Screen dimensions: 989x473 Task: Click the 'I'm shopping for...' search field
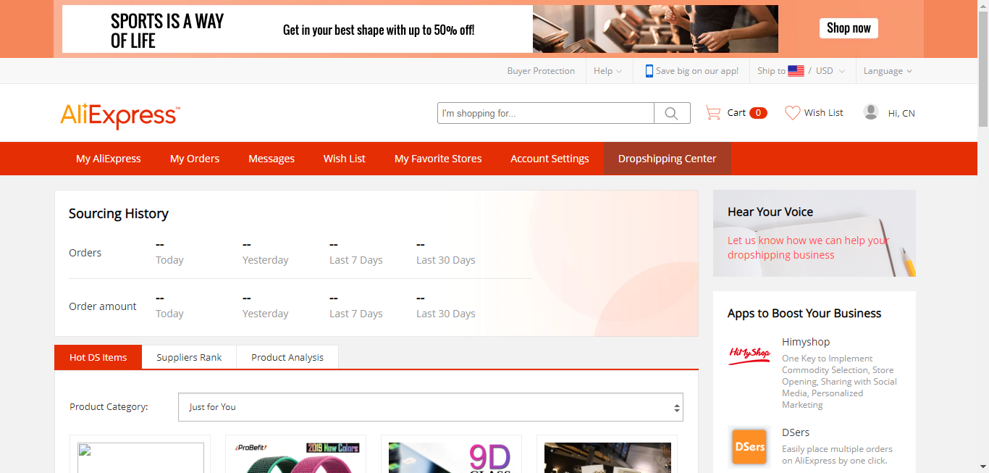point(546,113)
